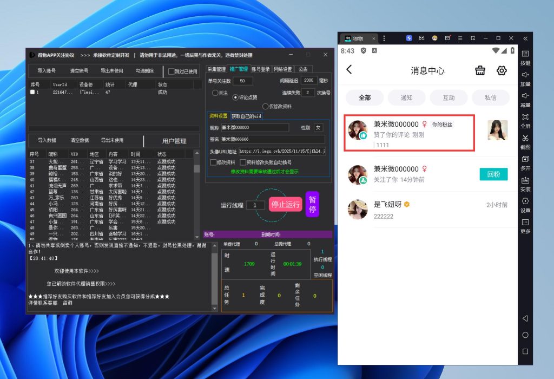This screenshot has width=554, height=379.
Task: Open the 按键 keyboard mapping icon
Action: (x=525, y=54)
